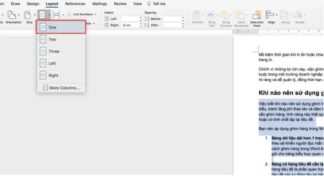This screenshot has width=324, height=176.
Task: Select the One column option
Action: tap(61, 27)
